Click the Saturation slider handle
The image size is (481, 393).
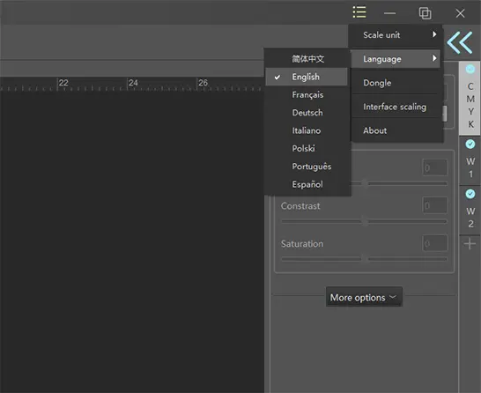pyautogui.click(x=365, y=259)
